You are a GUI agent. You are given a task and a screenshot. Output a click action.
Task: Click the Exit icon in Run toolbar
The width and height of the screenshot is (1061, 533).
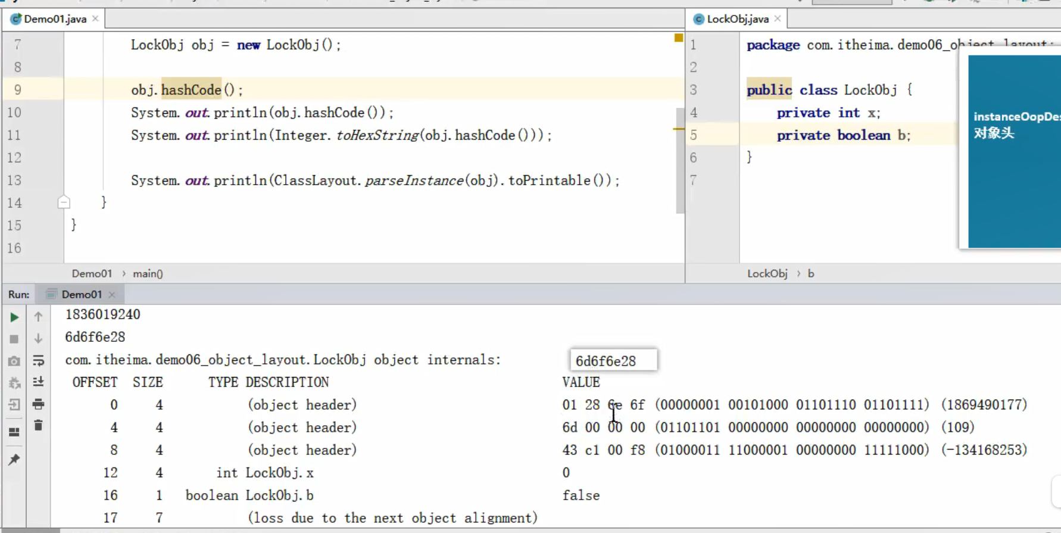click(x=14, y=405)
